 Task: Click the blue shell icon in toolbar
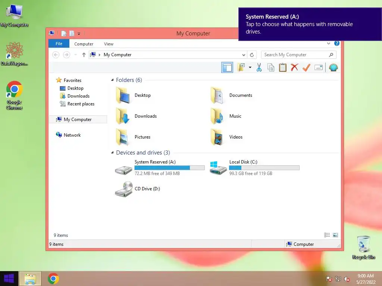pos(333,67)
